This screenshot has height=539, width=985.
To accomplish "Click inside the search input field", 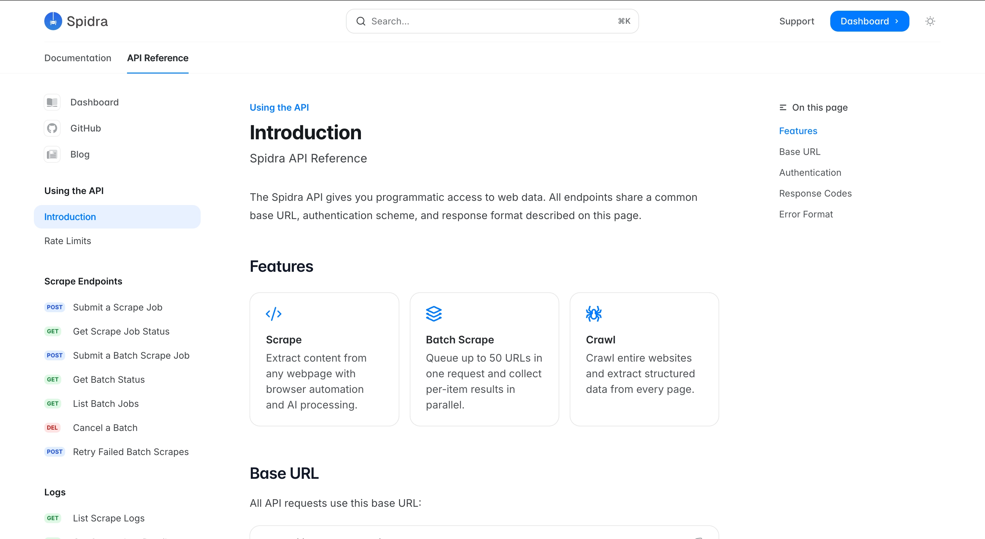I will click(459, 21).
